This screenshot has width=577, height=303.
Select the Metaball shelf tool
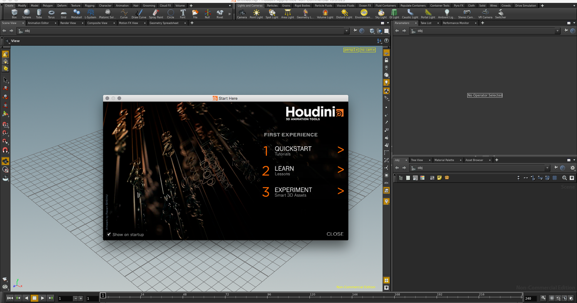click(x=76, y=13)
